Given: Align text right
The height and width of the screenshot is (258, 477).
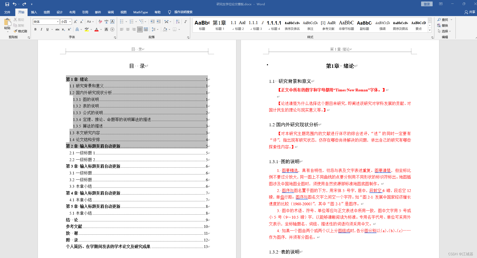Looking at the screenshot, I should click(x=134, y=29).
